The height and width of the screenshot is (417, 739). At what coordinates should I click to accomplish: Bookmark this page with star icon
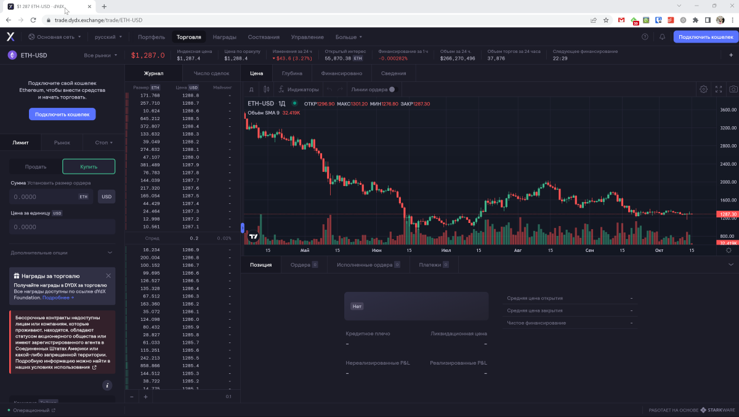click(606, 20)
